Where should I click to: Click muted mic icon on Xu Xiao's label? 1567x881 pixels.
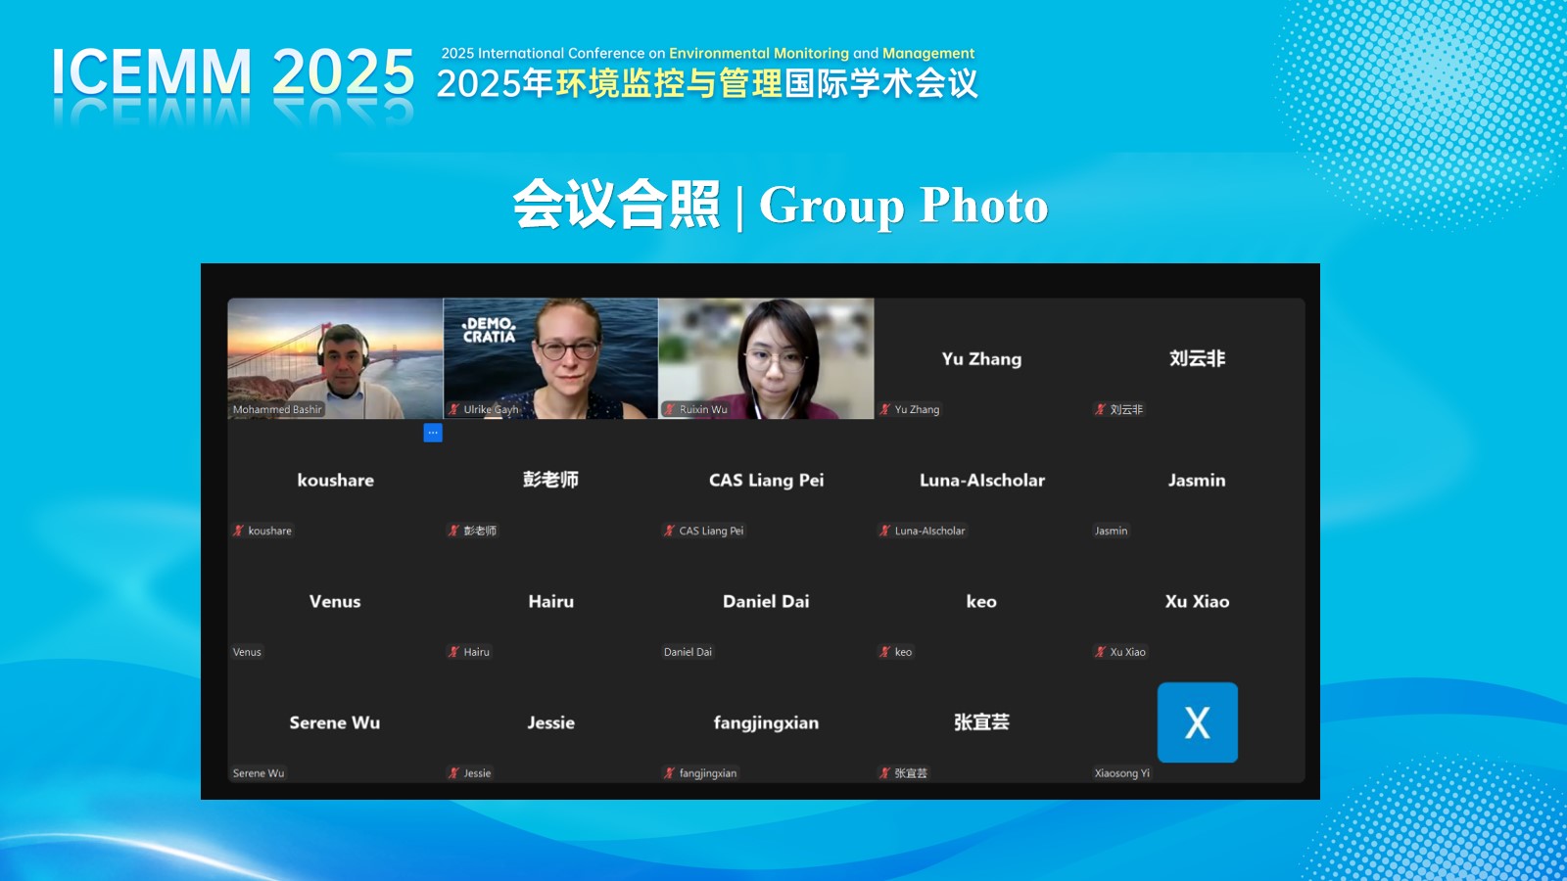coord(1100,652)
